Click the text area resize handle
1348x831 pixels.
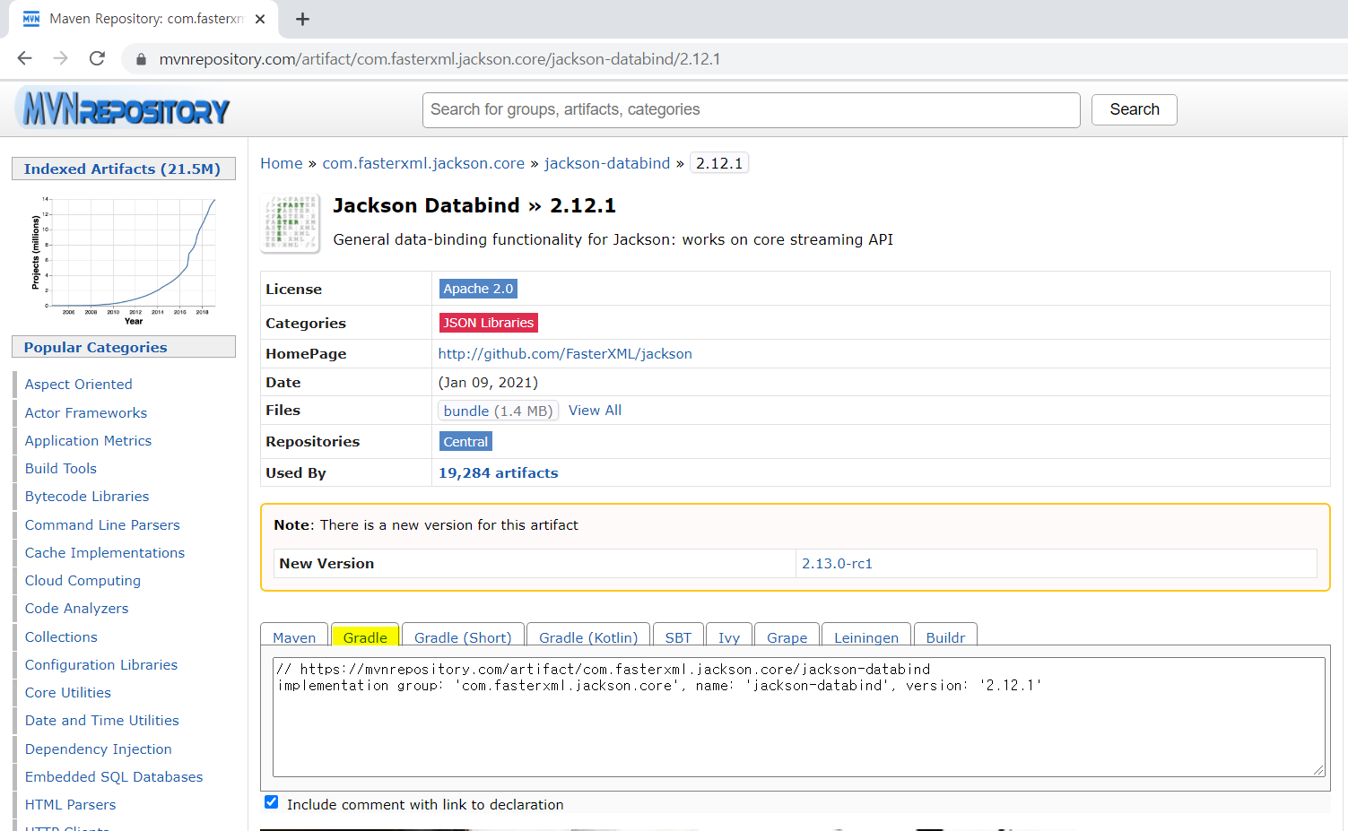pos(1318,770)
